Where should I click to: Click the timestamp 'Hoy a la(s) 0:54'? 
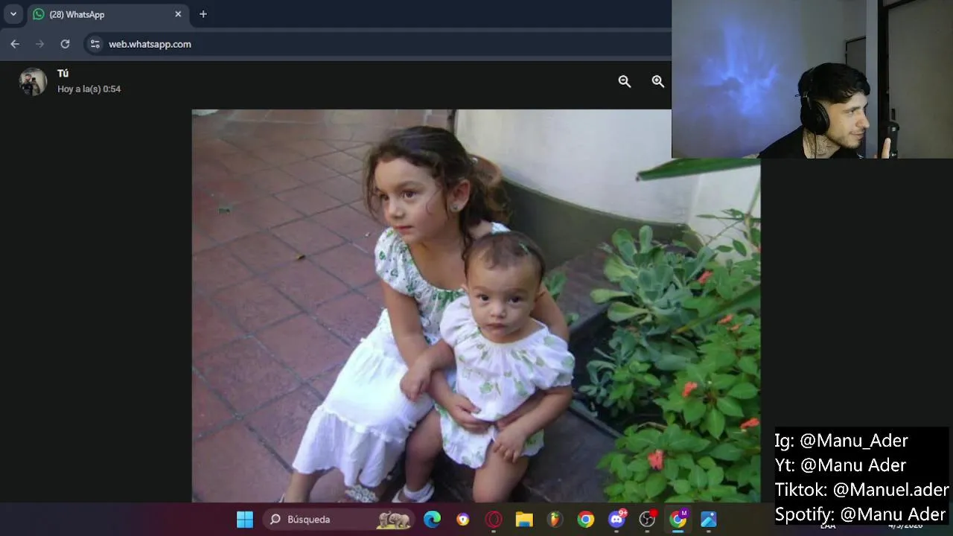click(x=89, y=89)
